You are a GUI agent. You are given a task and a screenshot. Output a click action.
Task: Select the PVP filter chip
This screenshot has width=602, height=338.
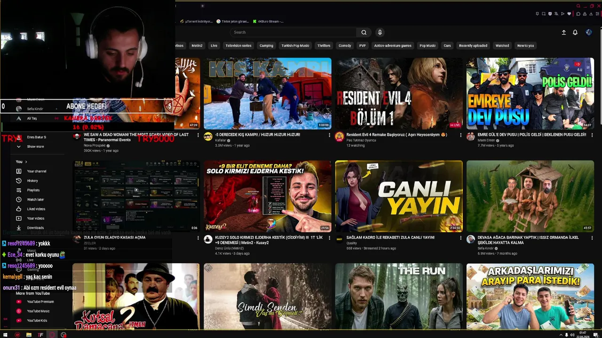(x=362, y=46)
